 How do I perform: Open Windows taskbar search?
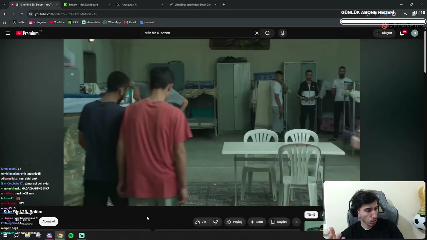point(16,236)
